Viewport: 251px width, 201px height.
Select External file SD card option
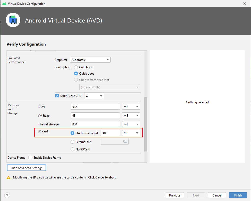tap(72, 142)
